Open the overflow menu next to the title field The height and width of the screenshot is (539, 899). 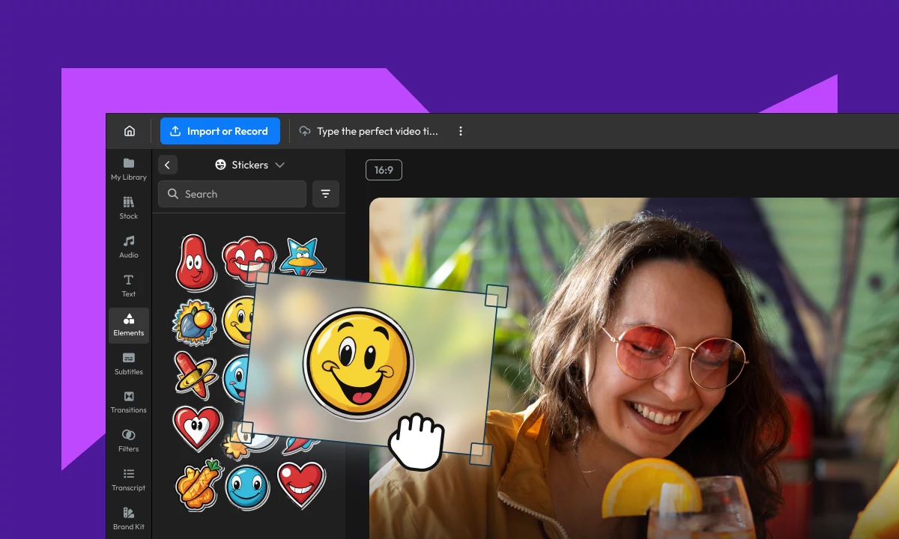pos(460,131)
